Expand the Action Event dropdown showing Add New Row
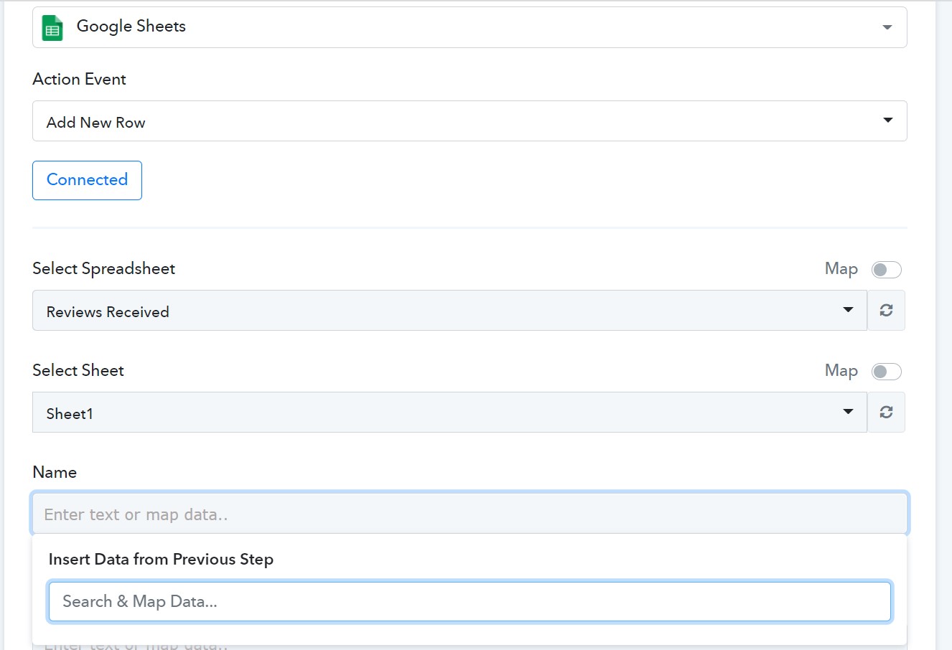The width and height of the screenshot is (952, 650). click(x=470, y=121)
